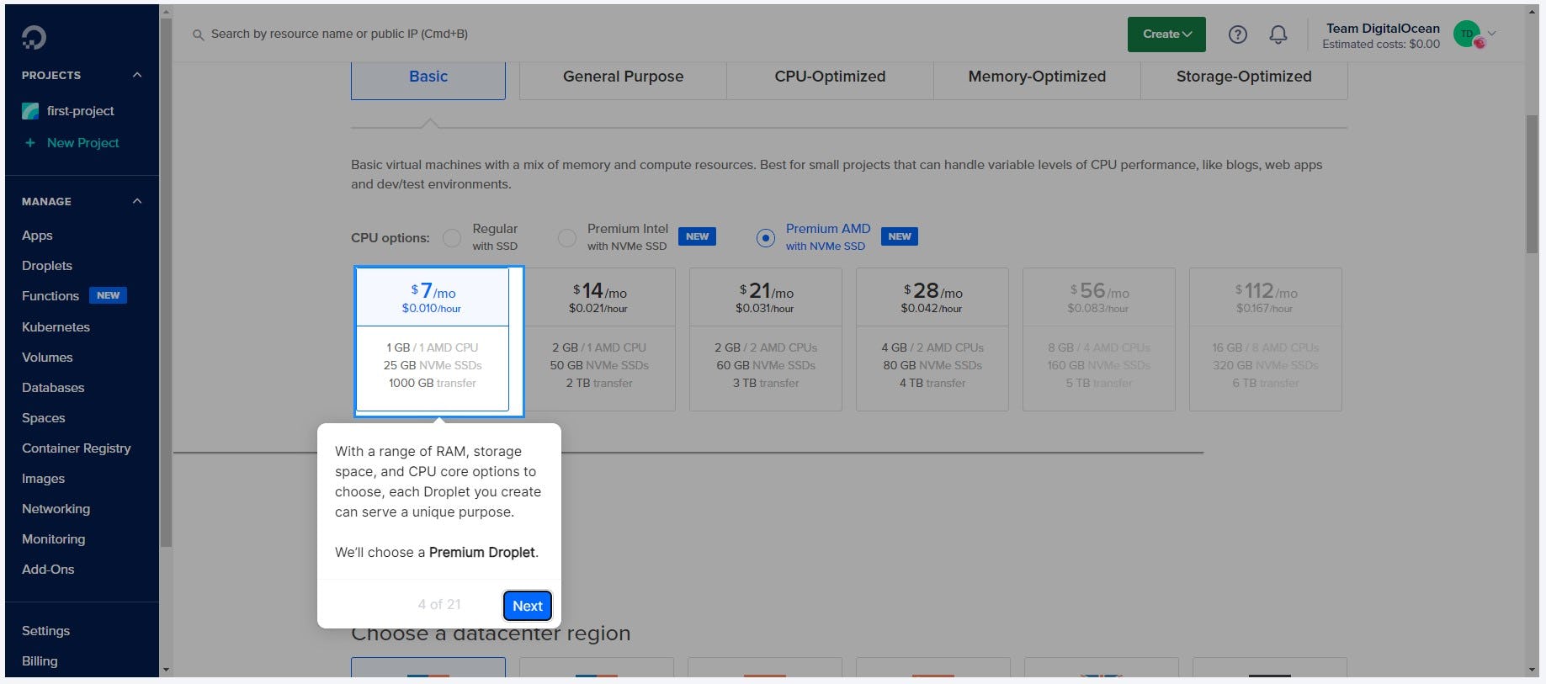
Task: Click the Estimated costs: $0.00 text
Action: (x=1381, y=45)
